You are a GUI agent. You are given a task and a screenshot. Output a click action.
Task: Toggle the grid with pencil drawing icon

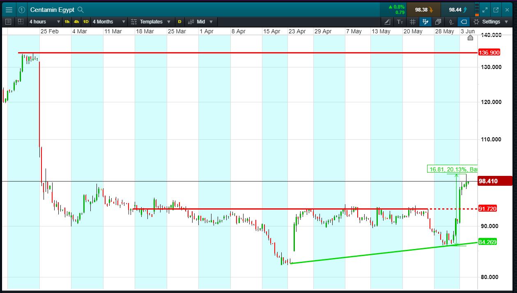[425, 22]
